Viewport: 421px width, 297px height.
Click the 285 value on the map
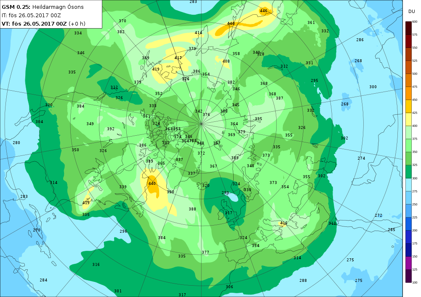392,230
